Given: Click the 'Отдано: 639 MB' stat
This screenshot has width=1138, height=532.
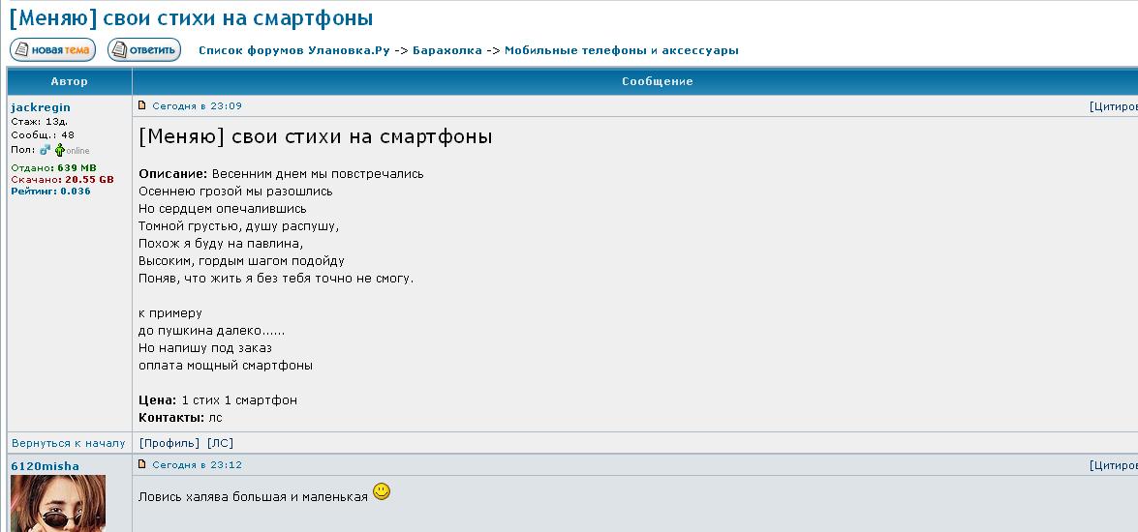Looking at the screenshot, I should point(53,167).
